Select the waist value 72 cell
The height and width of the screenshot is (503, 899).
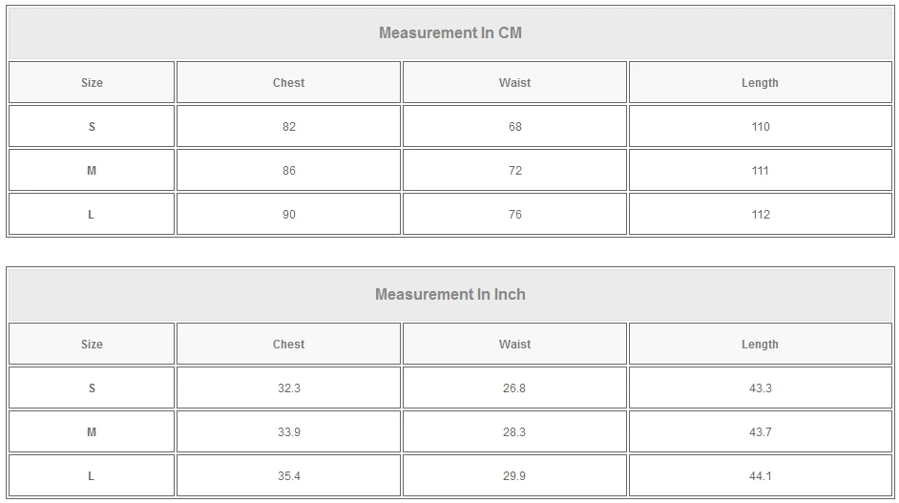(x=514, y=171)
